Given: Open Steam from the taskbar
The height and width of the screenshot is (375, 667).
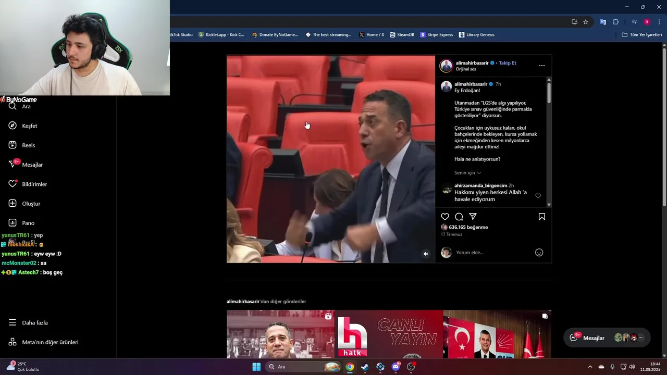Looking at the screenshot, I should [x=365, y=367].
